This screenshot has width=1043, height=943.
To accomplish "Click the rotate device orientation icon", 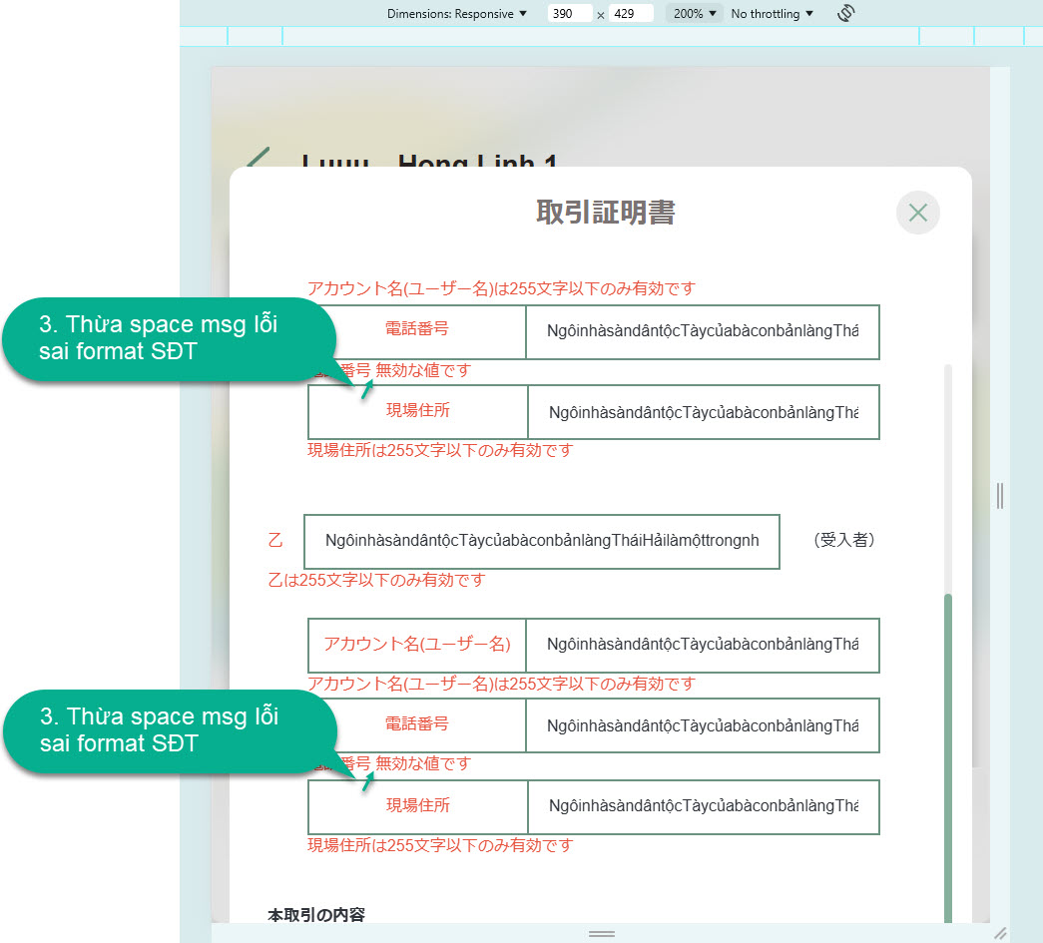I will coord(846,14).
